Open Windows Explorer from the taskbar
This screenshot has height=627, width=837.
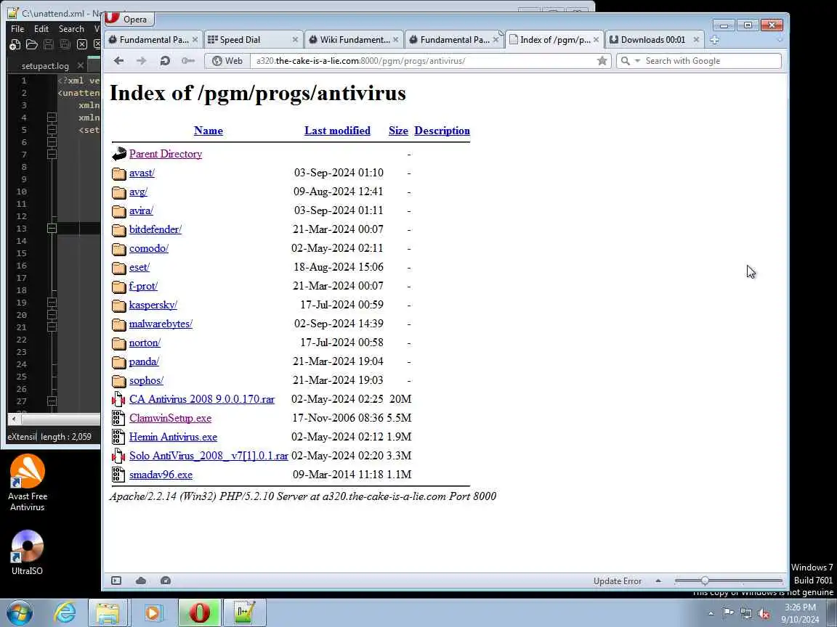click(108, 612)
